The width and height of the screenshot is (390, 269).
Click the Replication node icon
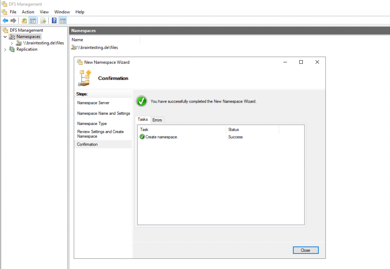point(12,49)
